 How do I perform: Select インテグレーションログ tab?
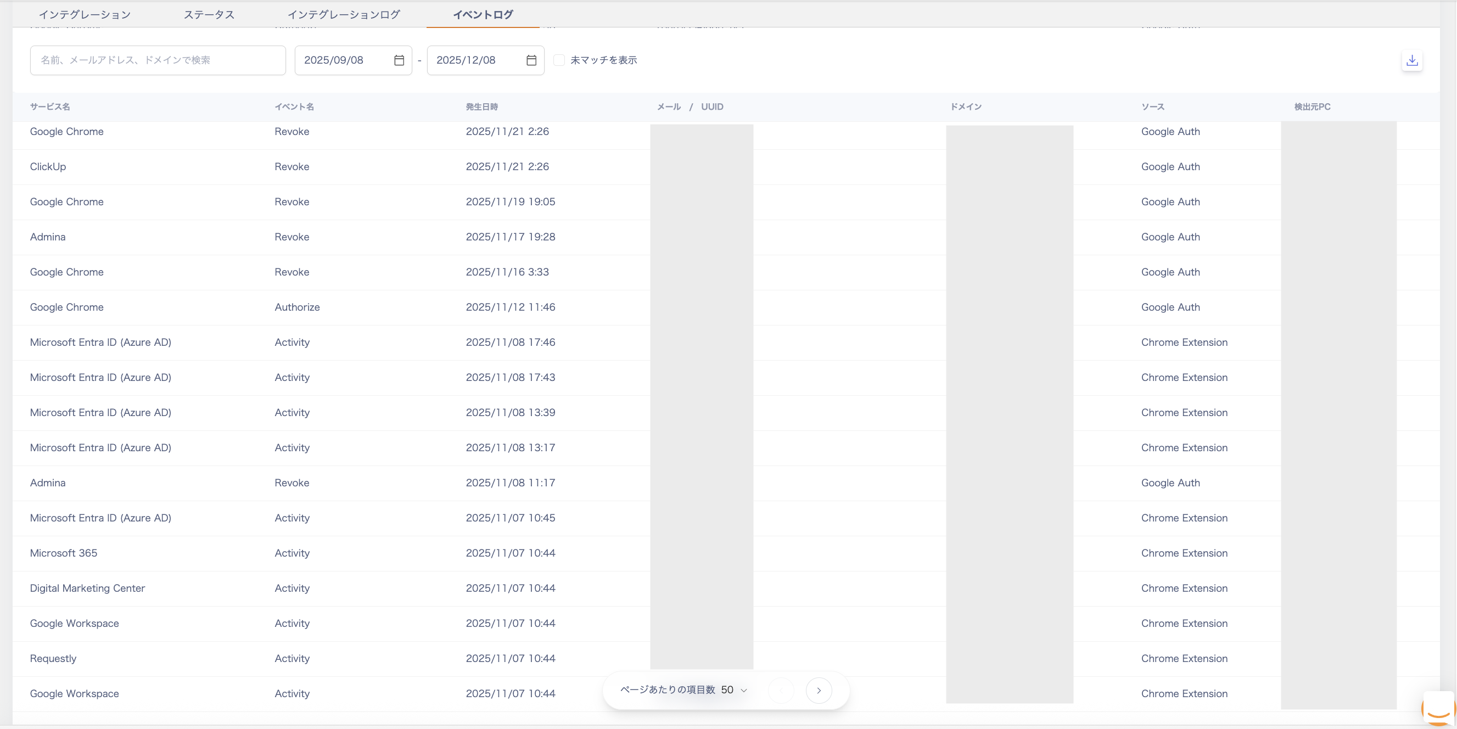pyautogui.click(x=343, y=15)
